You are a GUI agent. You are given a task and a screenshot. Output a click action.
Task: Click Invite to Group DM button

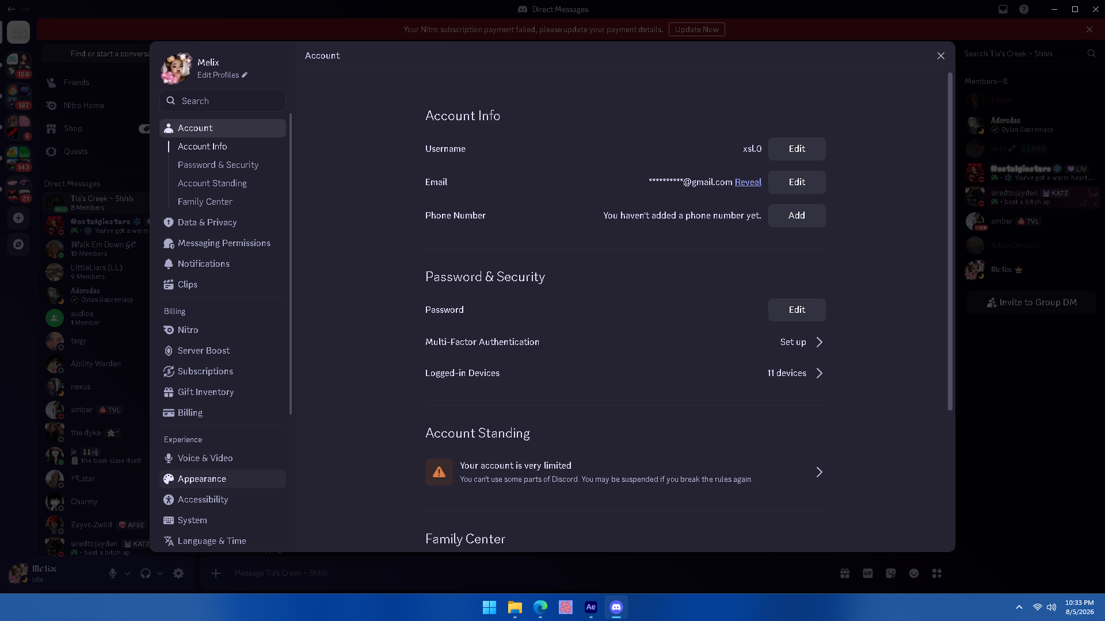(1031, 302)
